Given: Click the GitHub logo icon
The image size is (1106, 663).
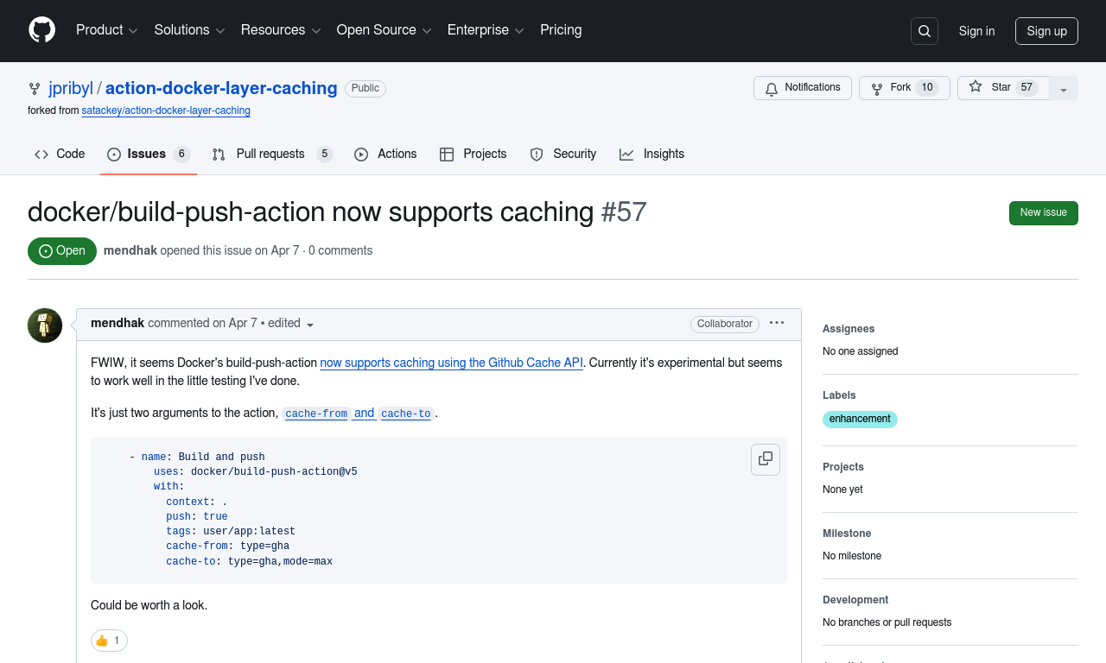Looking at the screenshot, I should coord(41,30).
